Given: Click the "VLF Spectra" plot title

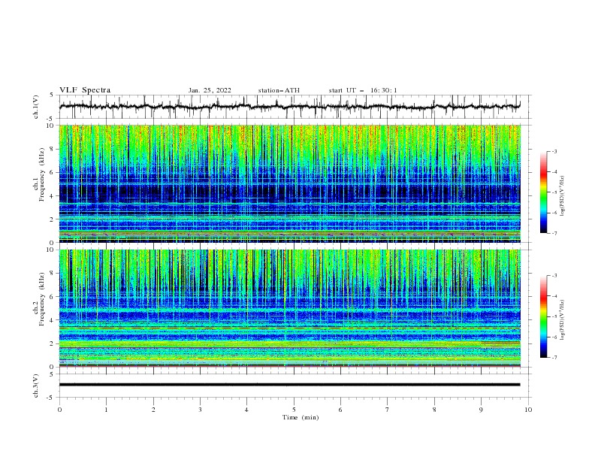Looking at the screenshot, I should tap(85, 90).
